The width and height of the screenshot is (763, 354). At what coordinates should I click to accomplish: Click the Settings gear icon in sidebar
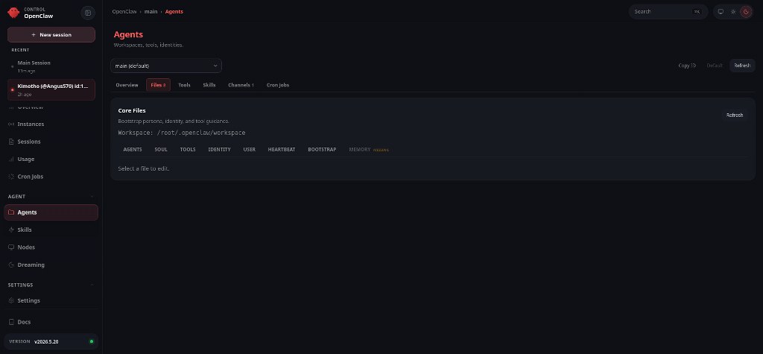pos(11,300)
